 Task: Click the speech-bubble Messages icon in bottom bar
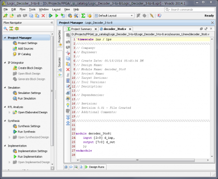[x=71, y=167]
